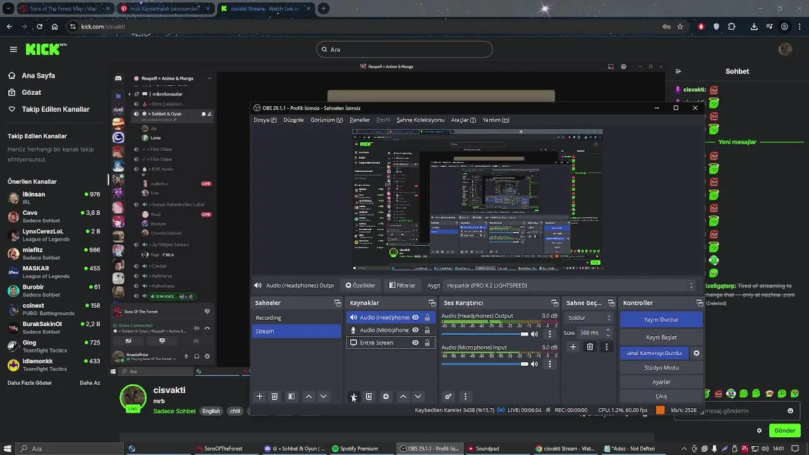Viewport: 809px width, 455px height.
Task: Click Stüdyo Modu button
Action: click(x=661, y=367)
